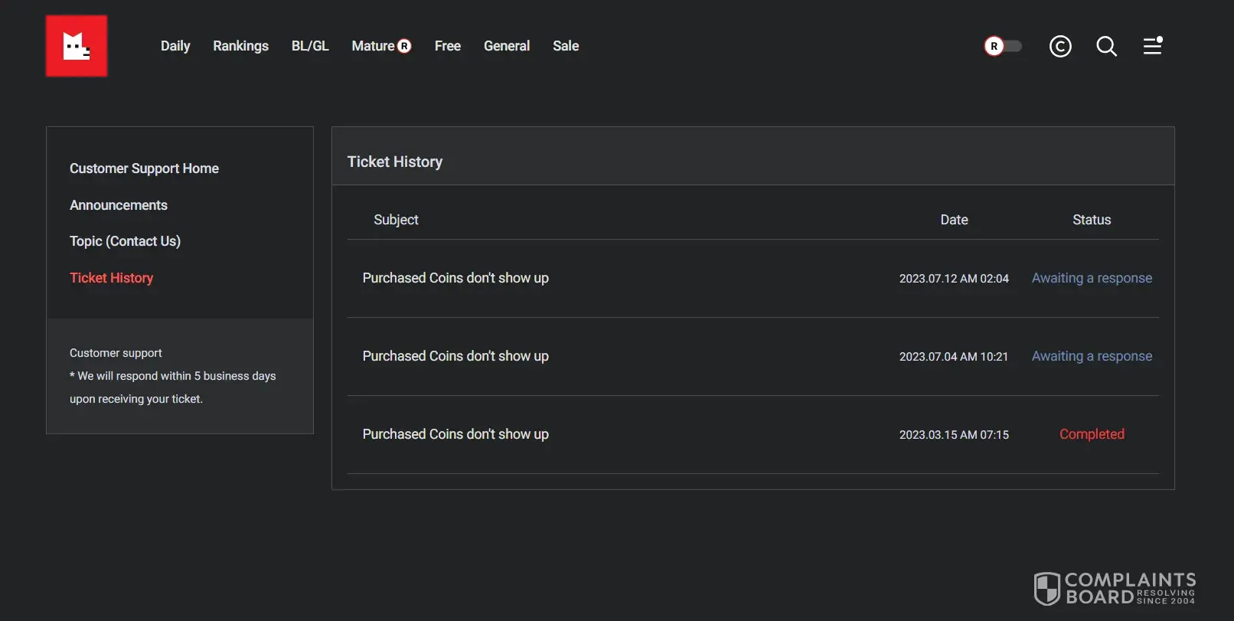Browse the Free comics section
Image resolution: width=1234 pixels, height=621 pixels.
point(448,46)
